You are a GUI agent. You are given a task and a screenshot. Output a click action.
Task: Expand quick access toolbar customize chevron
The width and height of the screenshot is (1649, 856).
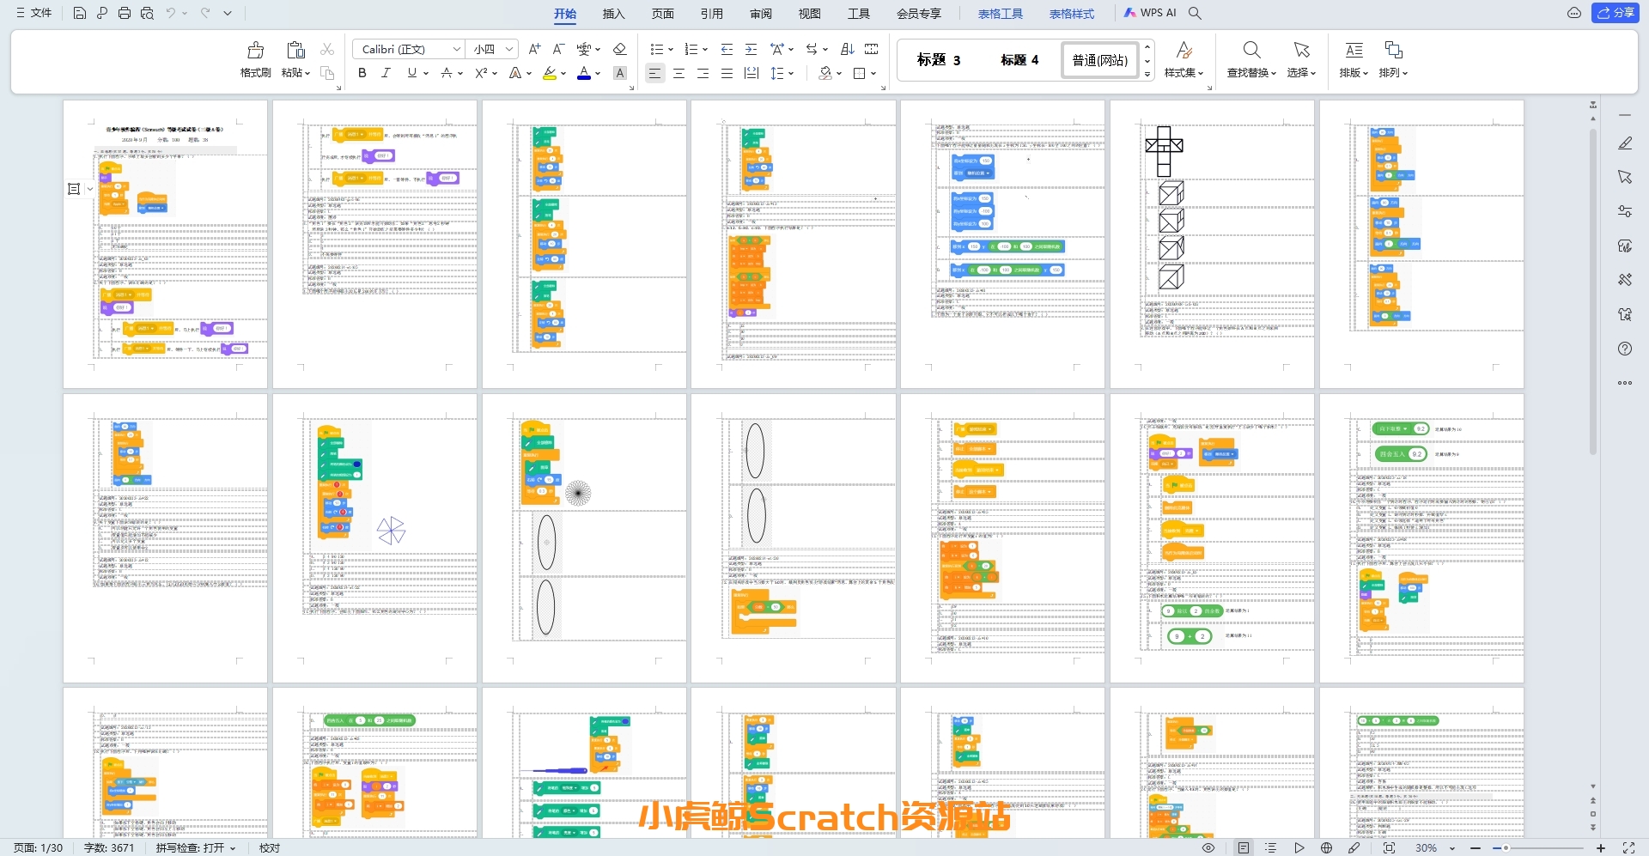click(228, 13)
